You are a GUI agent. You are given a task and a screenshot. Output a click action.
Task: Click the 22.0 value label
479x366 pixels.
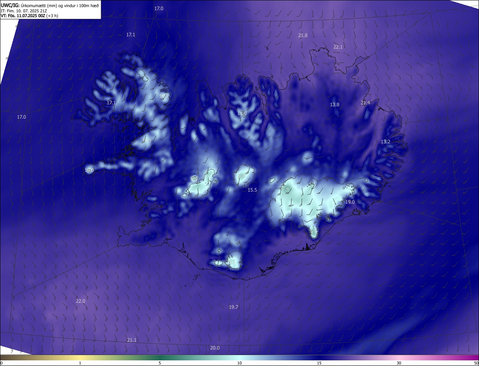80,301
